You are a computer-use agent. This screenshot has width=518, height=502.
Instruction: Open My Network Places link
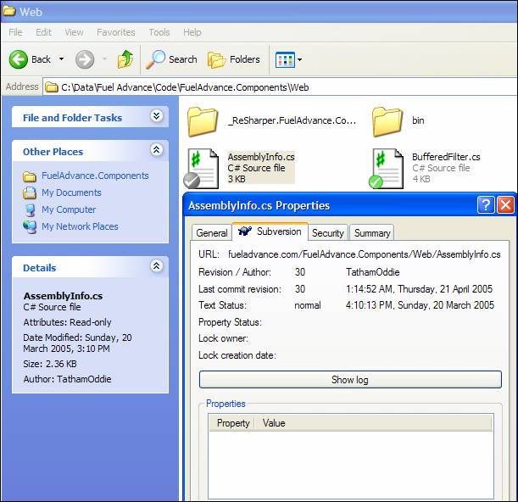pyautogui.click(x=80, y=226)
